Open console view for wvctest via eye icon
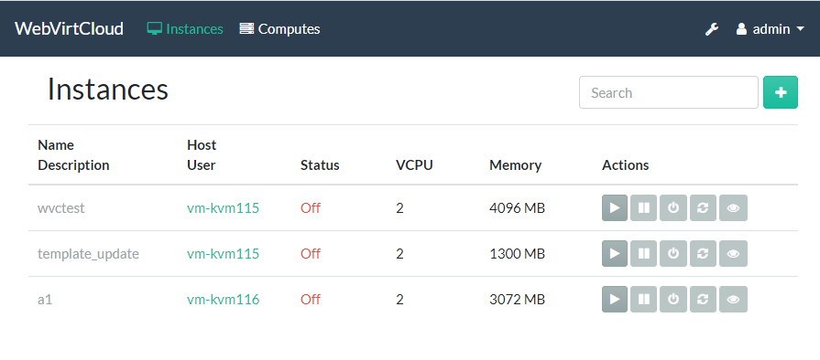 pyautogui.click(x=733, y=208)
